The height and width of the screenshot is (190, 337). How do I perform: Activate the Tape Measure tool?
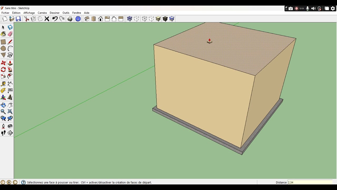click(3, 84)
